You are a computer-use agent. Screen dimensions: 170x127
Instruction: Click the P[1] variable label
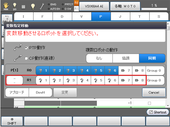click(14, 70)
